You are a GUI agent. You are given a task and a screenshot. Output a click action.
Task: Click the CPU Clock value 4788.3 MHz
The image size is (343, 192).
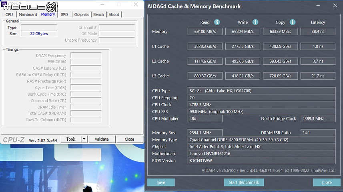(261, 105)
